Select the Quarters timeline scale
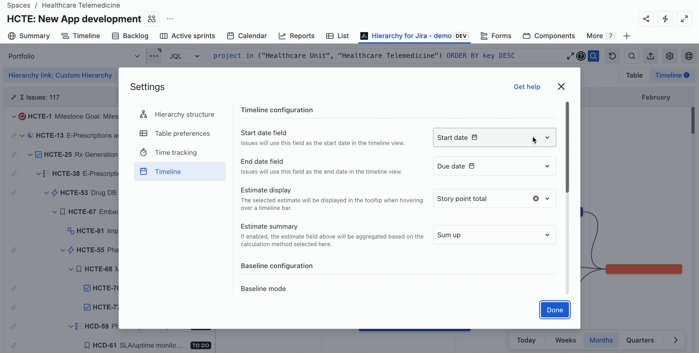Screen dimensions: 699x353 (x=640, y=340)
